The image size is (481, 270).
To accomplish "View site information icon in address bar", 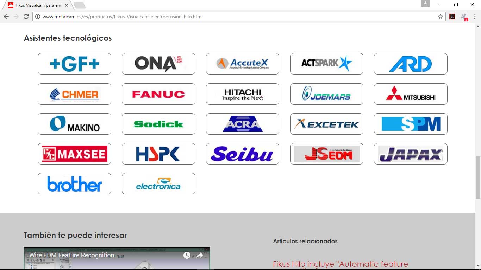I will pyautogui.click(x=37, y=17).
